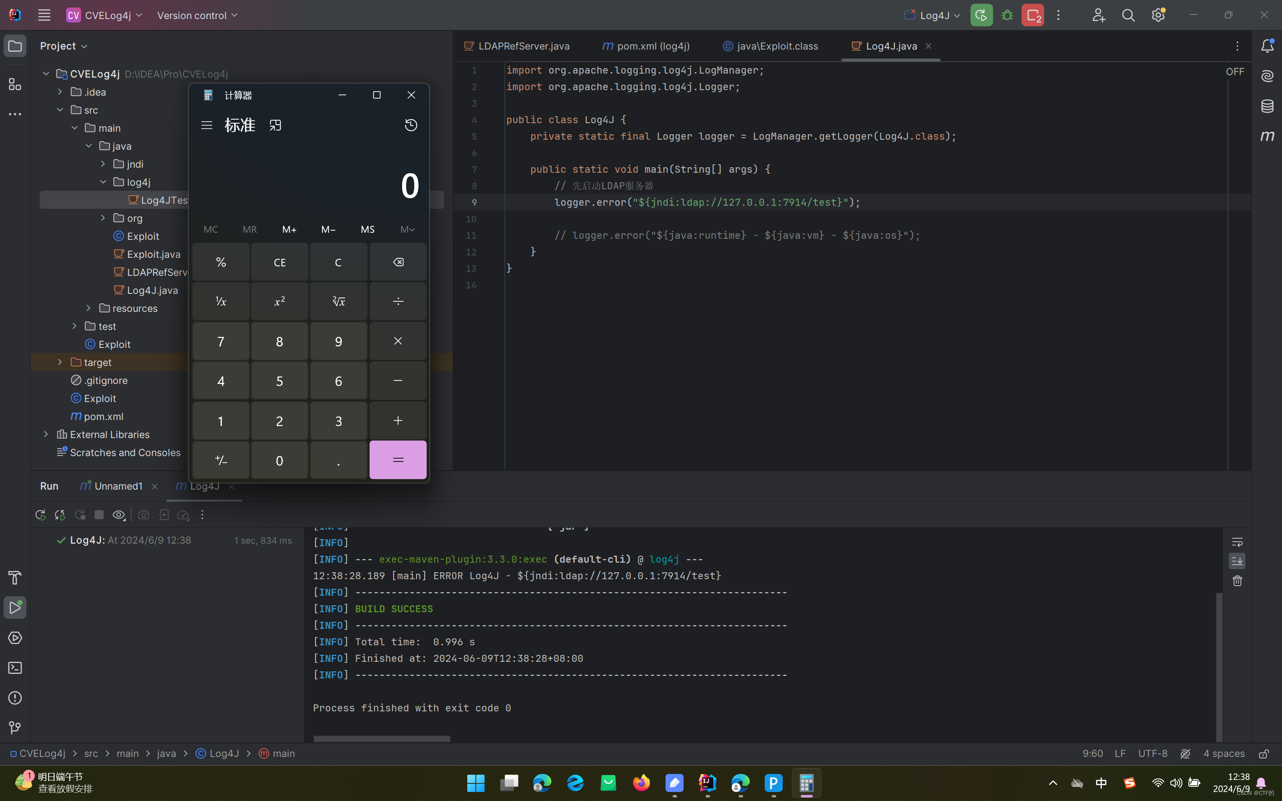Open the Maven tool window
This screenshot has width=1282, height=801.
coord(1267,136)
